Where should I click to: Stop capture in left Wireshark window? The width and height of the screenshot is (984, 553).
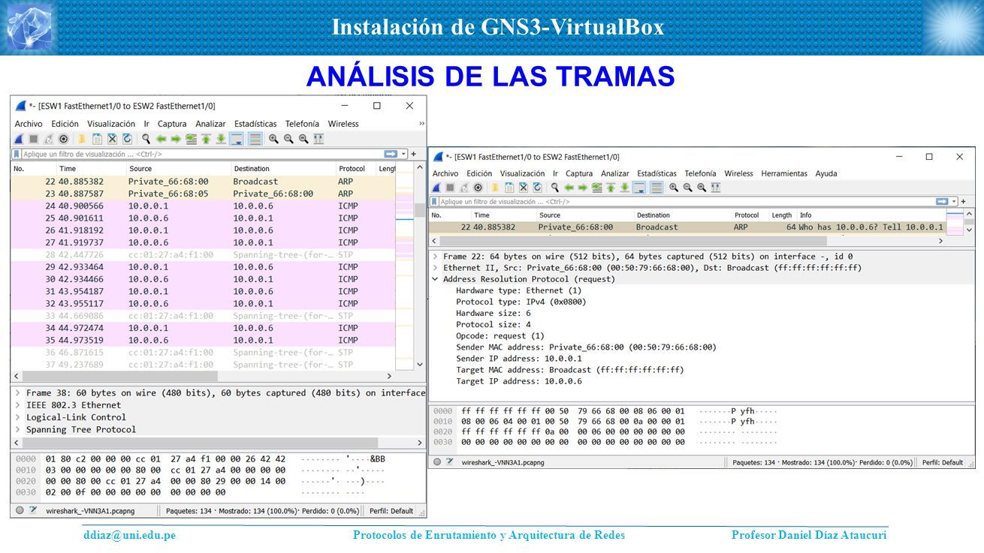click(34, 139)
